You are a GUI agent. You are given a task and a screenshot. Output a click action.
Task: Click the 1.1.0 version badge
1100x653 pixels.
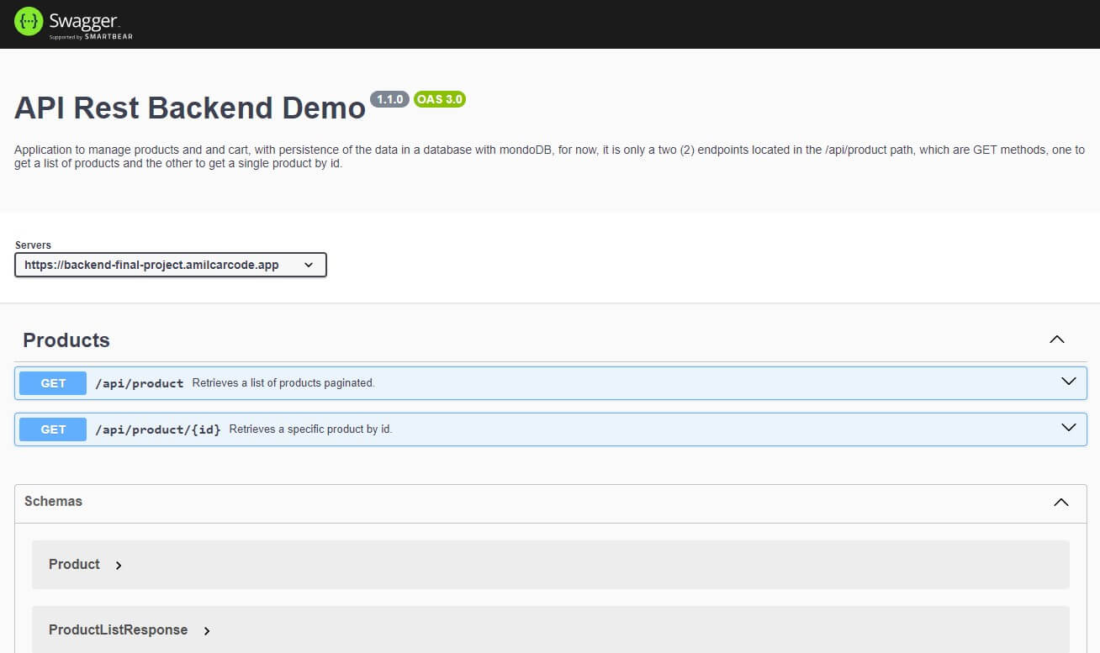click(389, 99)
